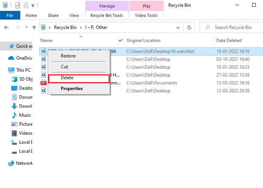This screenshot has width=263, height=188.
Task: Click Recycle Bin breadcrumb in address bar
Action: [65, 27]
